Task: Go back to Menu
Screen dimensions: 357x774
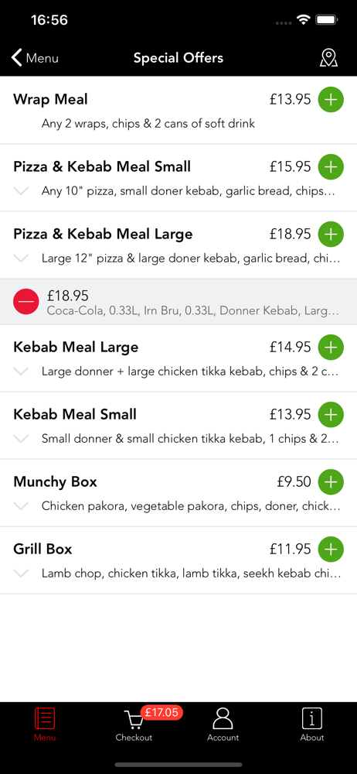Action: click(35, 58)
